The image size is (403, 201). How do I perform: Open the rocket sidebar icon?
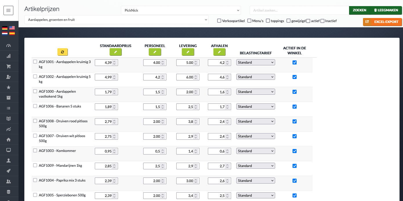click(x=8, y=171)
